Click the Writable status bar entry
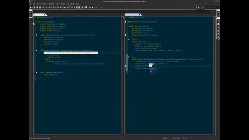249x140 pixels. click(x=165, y=138)
